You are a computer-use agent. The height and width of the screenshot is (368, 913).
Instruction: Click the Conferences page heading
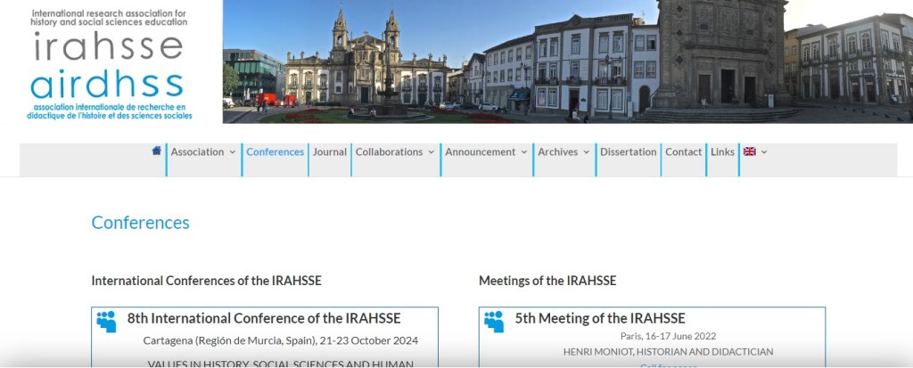click(x=140, y=223)
